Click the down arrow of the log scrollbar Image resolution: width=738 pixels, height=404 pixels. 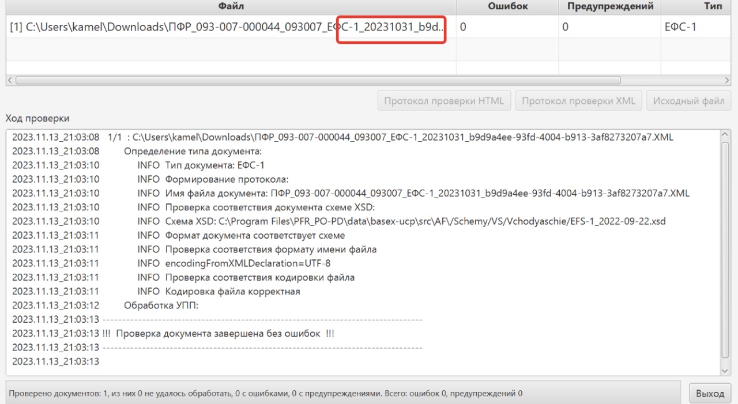click(x=725, y=371)
